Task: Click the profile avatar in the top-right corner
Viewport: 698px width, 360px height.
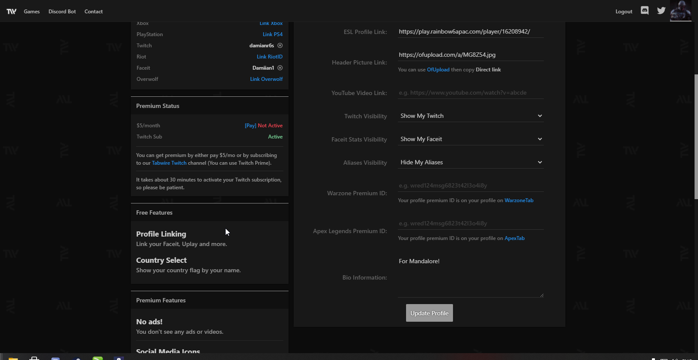Action: click(681, 11)
